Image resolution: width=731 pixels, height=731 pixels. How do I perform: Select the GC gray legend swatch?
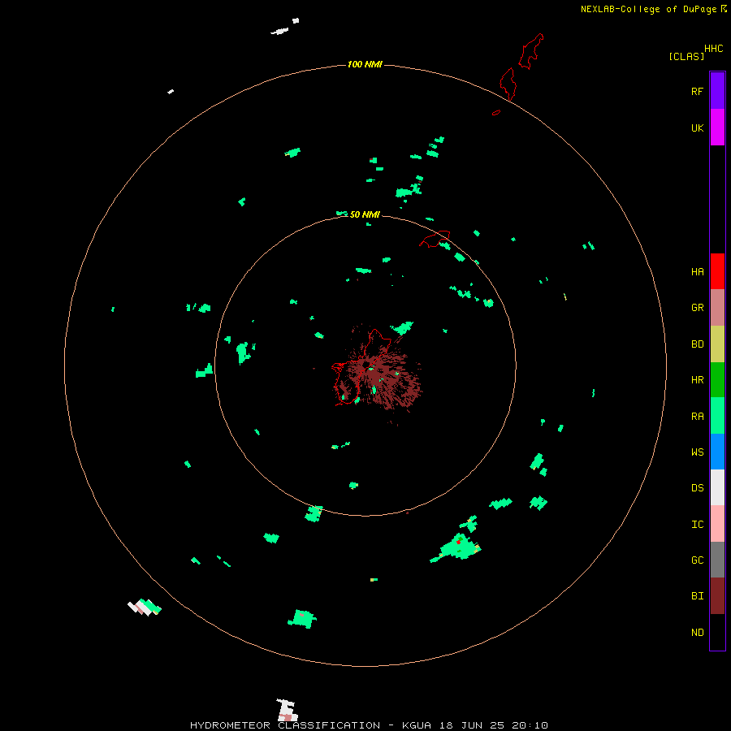click(x=717, y=560)
